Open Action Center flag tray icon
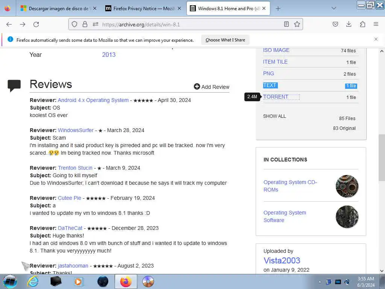385x289 pixels. [329, 282]
